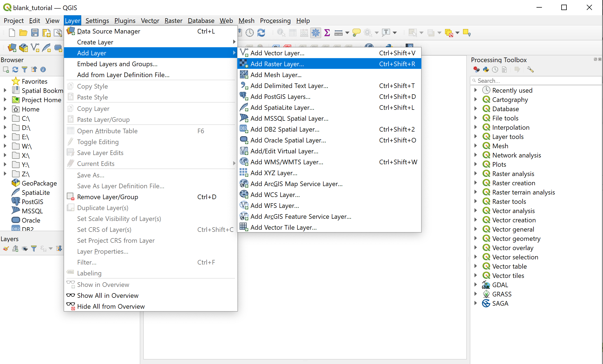
Task: Select Add Raster Layer menu item
Action: (329, 64)
